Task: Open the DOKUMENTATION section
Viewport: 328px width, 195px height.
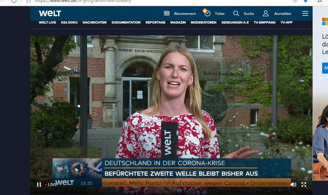Action: point(126,22)
